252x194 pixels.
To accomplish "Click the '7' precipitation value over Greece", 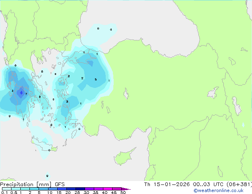I will [x=26, y=94].
